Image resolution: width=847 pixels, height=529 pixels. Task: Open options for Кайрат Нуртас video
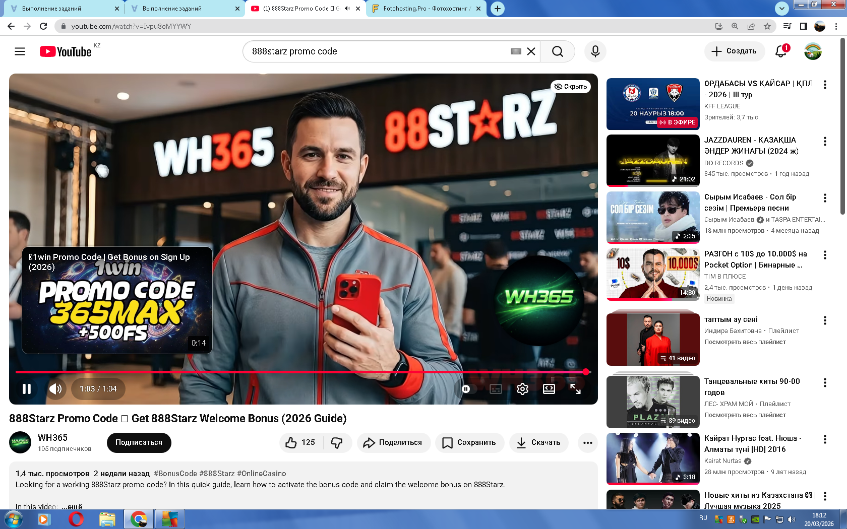tap(825, 440)
